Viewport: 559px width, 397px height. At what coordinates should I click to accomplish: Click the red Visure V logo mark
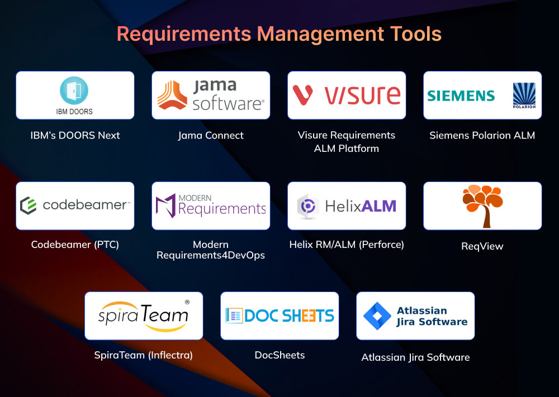pos(302,95)
